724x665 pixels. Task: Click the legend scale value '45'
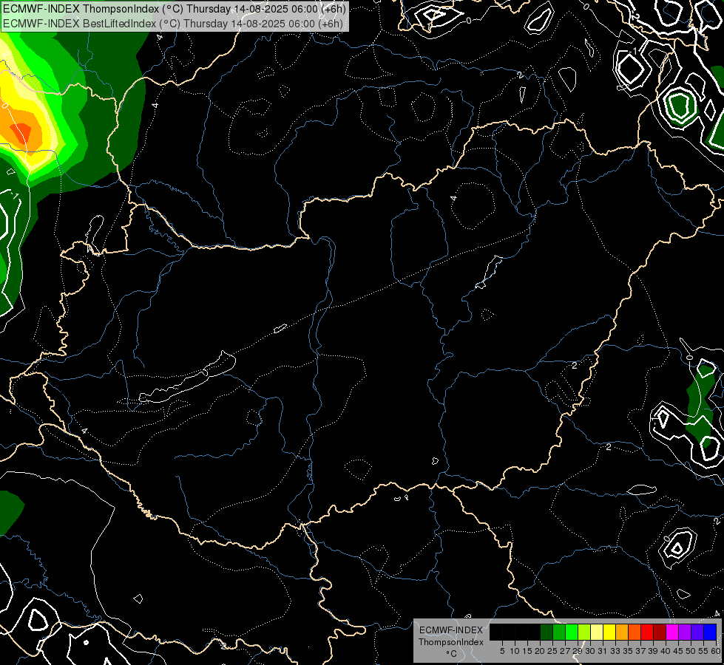pyautogui.click(x=679, y=651)
